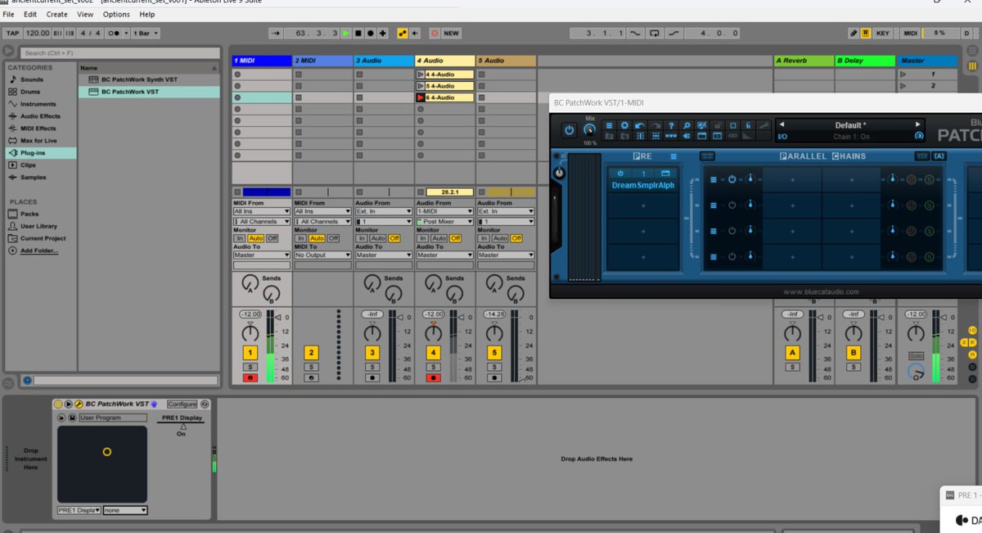Image resolution: width=982 pixels, height=533 pixels.
Task: Toggle the Loop switch in transport
Action: [654, 34]
